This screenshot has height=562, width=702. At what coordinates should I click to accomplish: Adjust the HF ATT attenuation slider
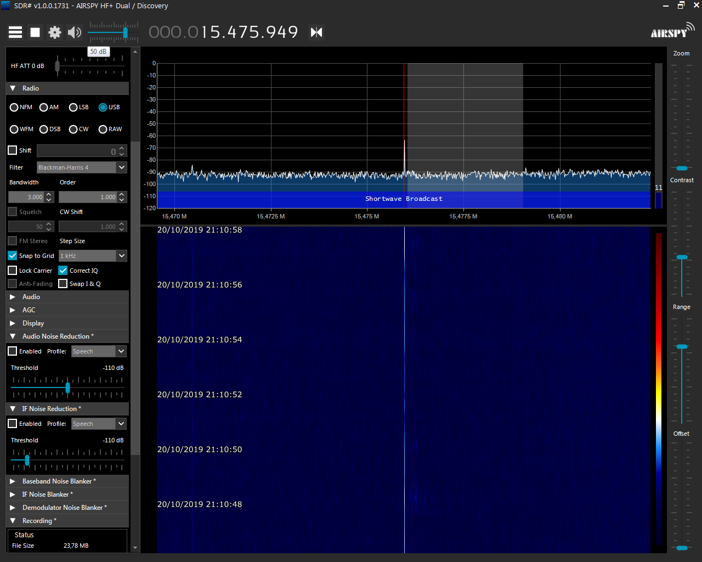tap(57, 66)
